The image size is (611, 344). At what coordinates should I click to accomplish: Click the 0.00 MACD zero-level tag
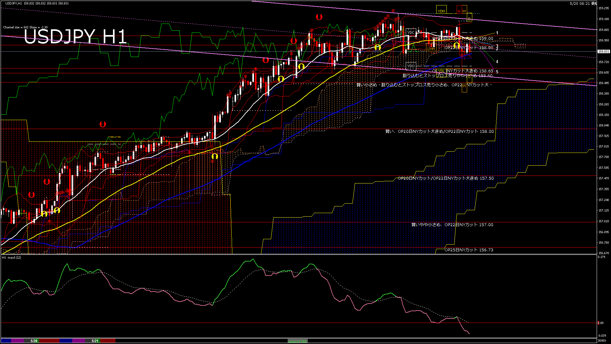[x=600, y=323]
